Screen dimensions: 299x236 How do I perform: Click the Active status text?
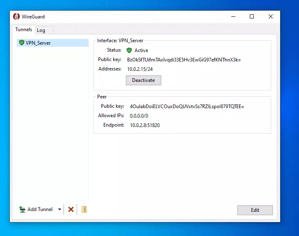tap(142, 50)
